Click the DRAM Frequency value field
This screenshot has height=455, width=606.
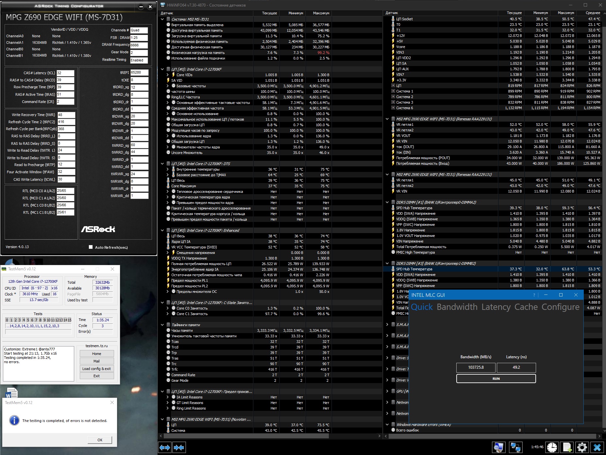coord(139,45)
